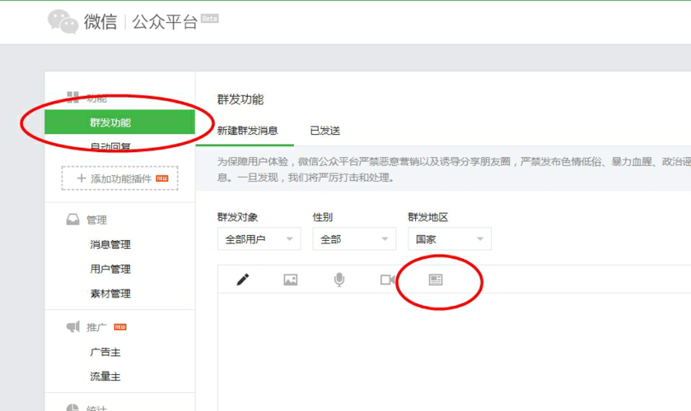Open 消息管理 in the sidebar
Image resolution: width=691 pixels, height=411 pixels.
(110, 245)
